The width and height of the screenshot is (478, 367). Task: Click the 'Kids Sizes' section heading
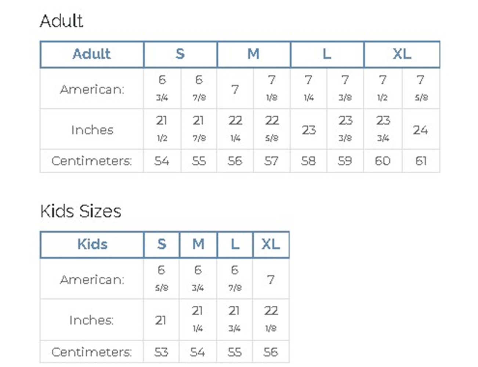[x=80, y=211]
